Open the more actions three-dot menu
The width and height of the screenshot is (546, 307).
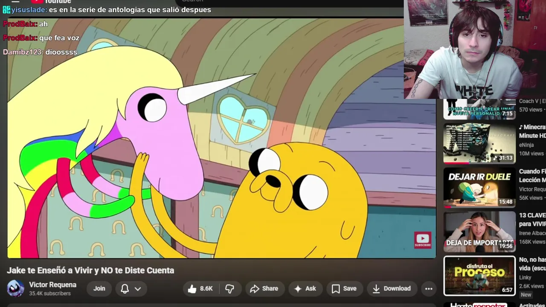coord(429,289)
